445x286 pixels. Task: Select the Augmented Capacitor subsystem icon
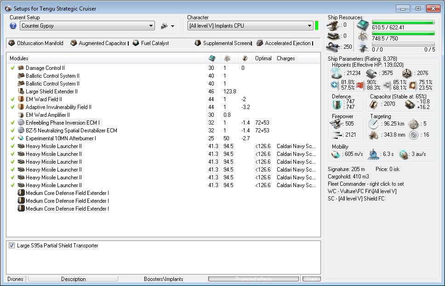(x=74, y=43)
